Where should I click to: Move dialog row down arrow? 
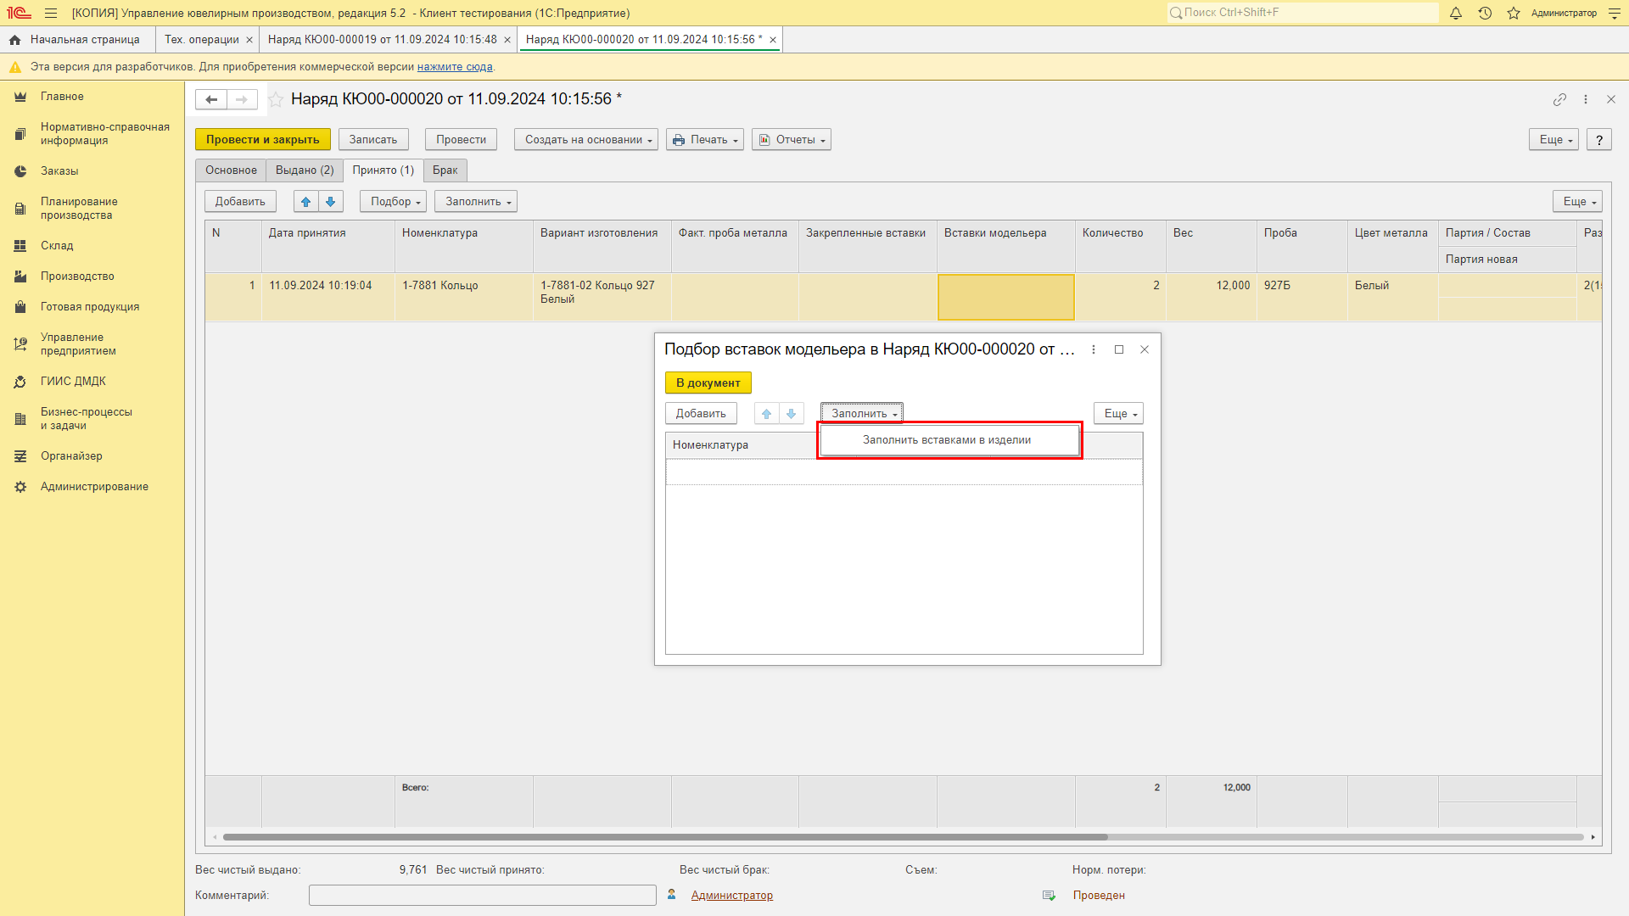click(792, 414)
